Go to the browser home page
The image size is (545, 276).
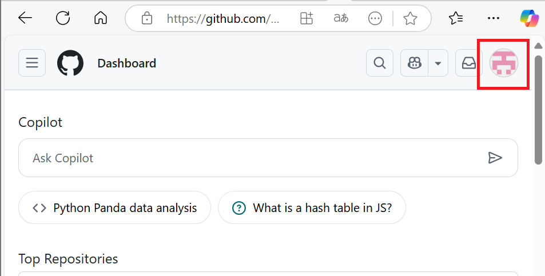tap(101, 18)
